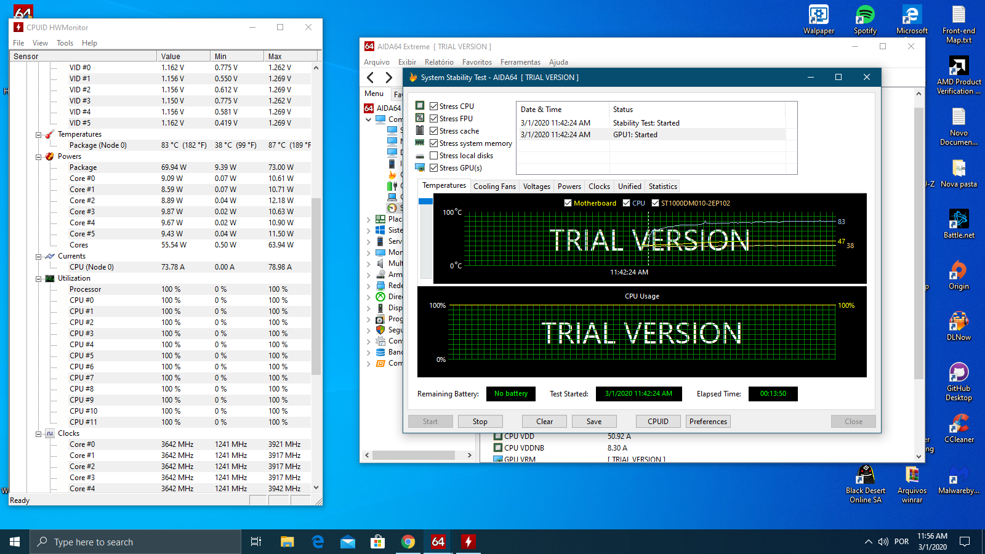Open DLNow desktop icon
Image resolution: width=985 pixels, height=554 pixels.
click(x=959, y=326)
